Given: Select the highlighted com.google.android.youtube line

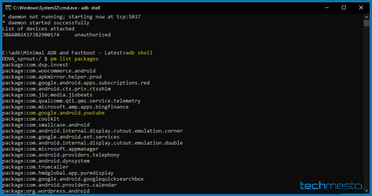Looking at the screenshot, I should tap(53, 113).
